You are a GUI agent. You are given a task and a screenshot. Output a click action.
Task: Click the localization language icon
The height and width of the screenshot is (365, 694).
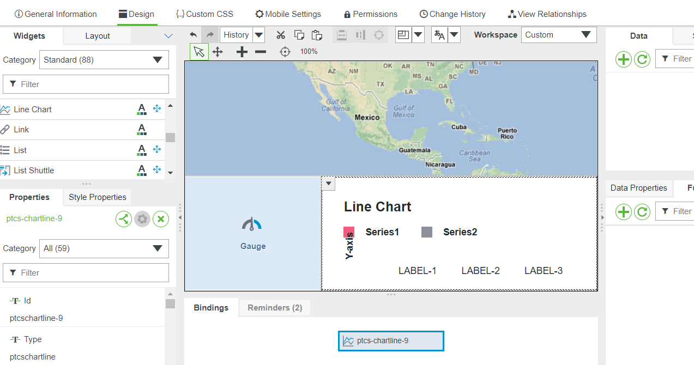click(x=439, y=35)
